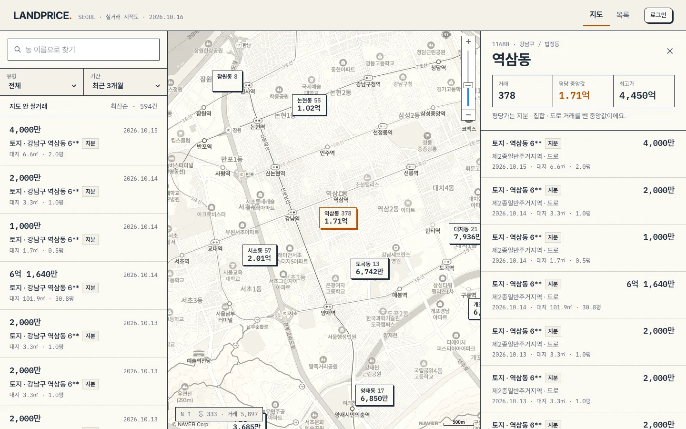
Task: Open the 기간 최근 3개월 dropdown
Action: pos(126,82)
